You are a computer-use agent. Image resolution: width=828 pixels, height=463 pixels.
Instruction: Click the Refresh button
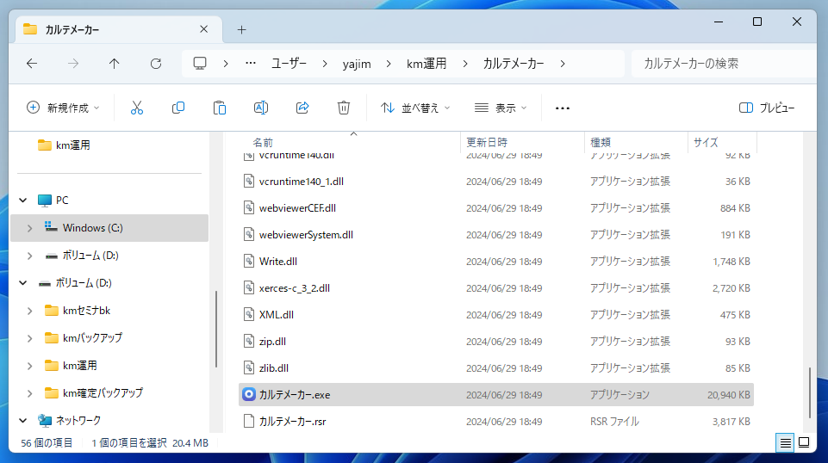coord(156,64)
